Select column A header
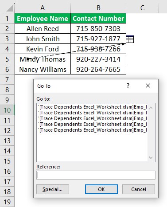 (x=43, y=8)
